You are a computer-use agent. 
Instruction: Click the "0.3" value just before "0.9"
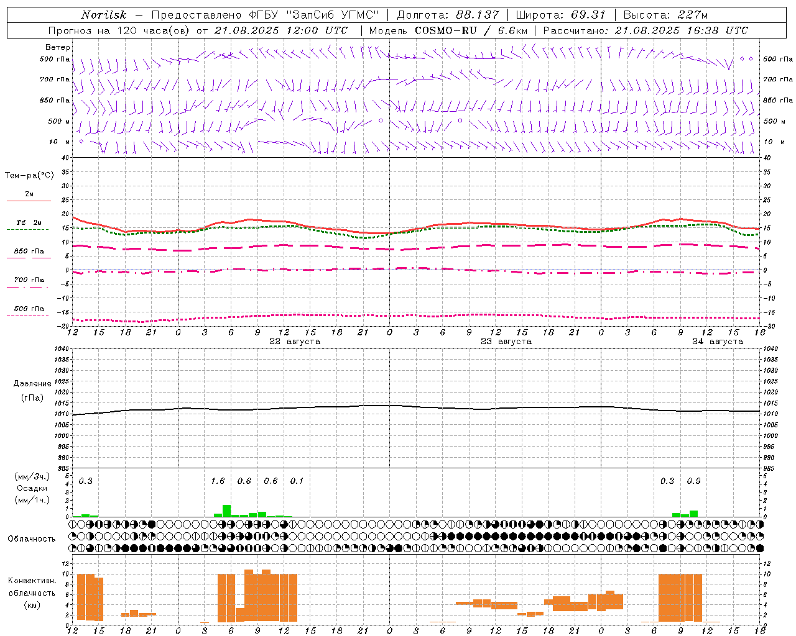click(x=667, y=481)
